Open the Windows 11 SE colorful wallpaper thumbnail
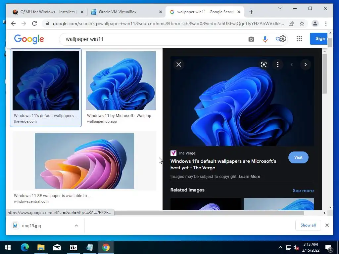 coord(84,161)
